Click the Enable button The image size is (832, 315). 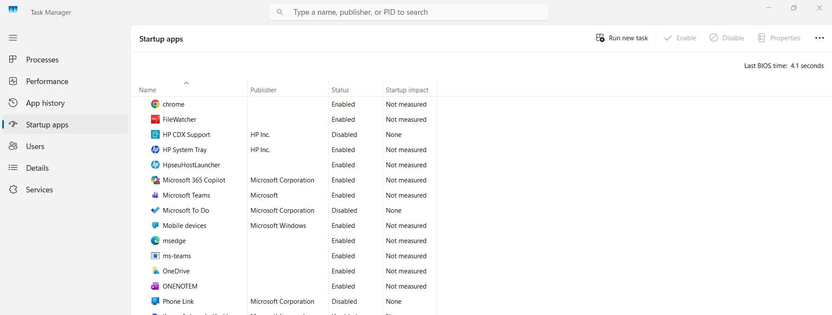coord(680,38)
